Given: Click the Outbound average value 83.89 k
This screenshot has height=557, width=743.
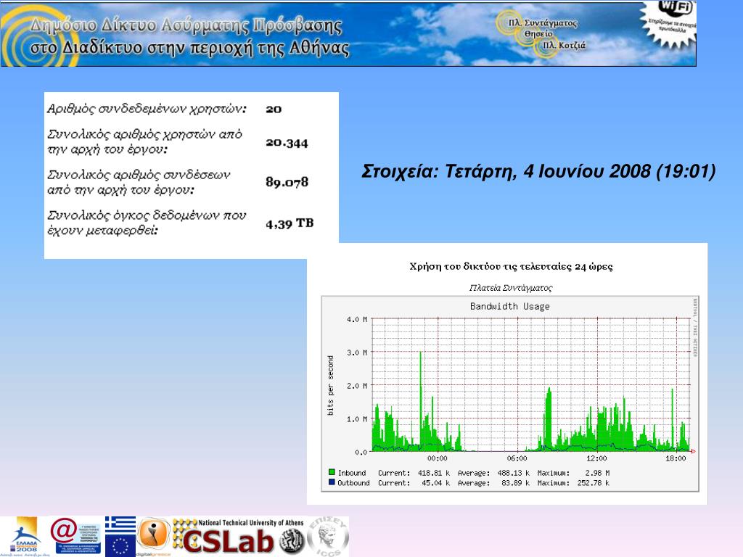Looking at the screenshot, I should coord(515,483).
